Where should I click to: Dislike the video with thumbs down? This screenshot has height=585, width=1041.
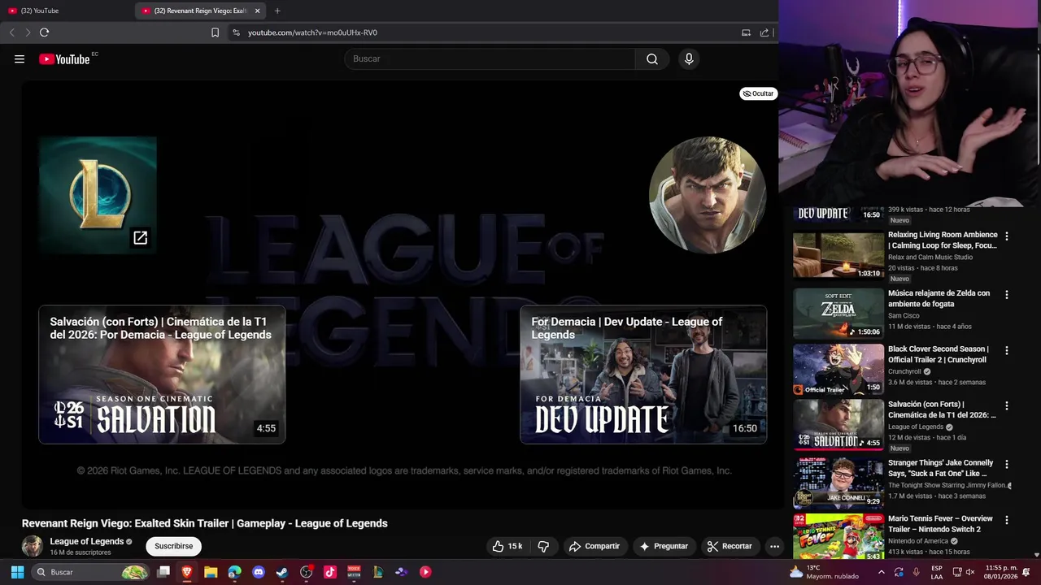(x=543, y=546)
